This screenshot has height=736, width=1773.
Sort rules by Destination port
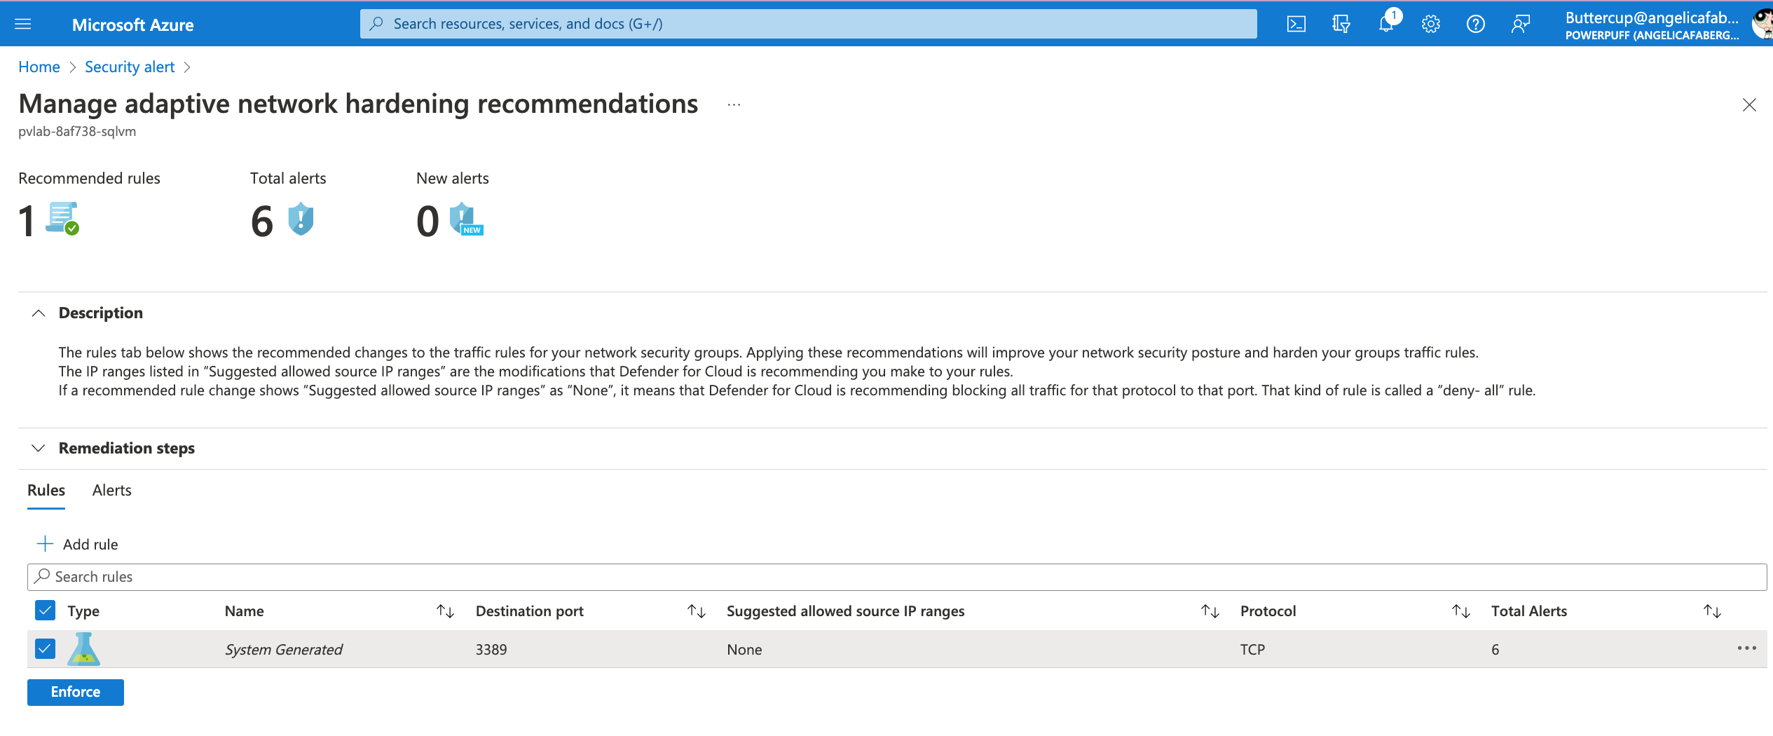[x=696, y=611]
